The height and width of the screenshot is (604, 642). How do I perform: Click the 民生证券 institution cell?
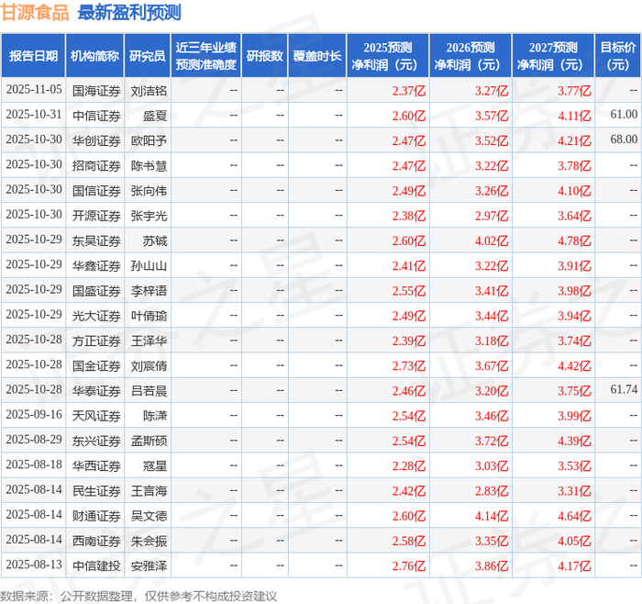click(96, 491)
